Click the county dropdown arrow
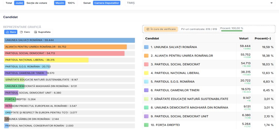Image resolution: width=279 pixels, height=129 pixels. 272,3
